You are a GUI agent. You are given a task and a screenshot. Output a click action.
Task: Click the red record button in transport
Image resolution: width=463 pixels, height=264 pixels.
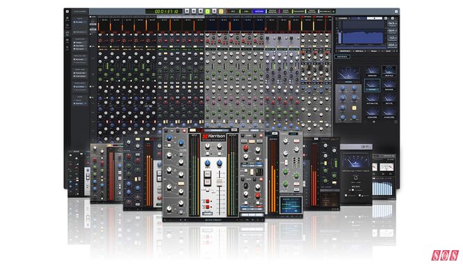click(x=214, y=11)
